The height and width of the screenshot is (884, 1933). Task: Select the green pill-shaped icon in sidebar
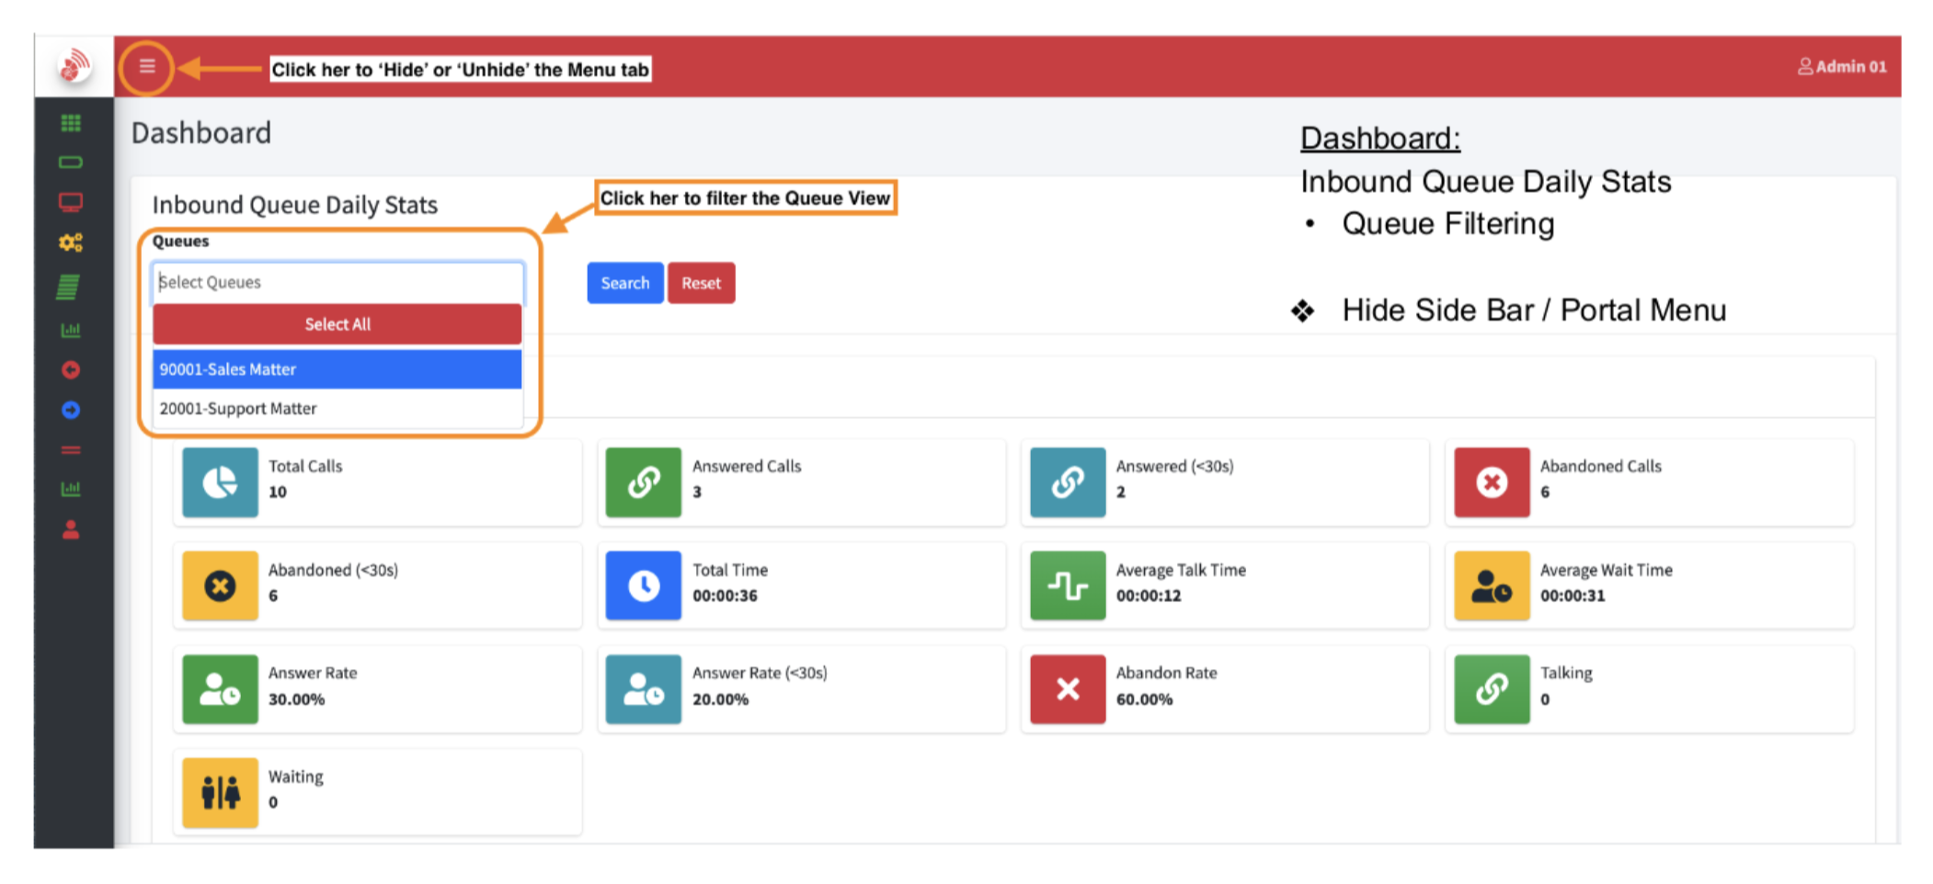tap(71, 162)
